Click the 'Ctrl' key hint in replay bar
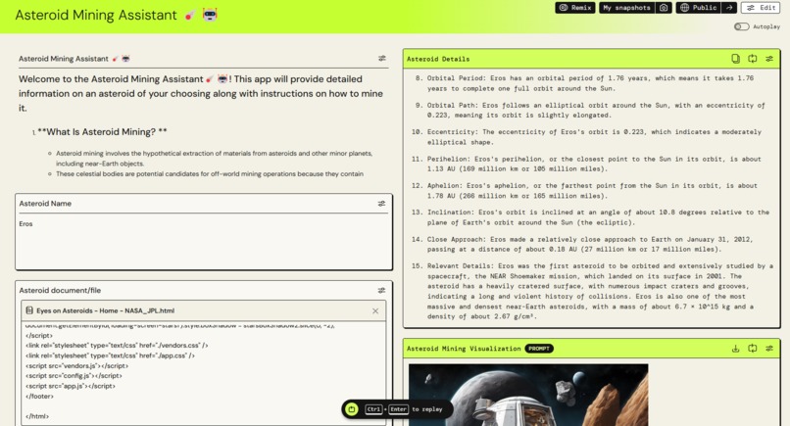 [x=373, y=409]
